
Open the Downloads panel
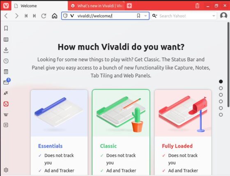6,50
